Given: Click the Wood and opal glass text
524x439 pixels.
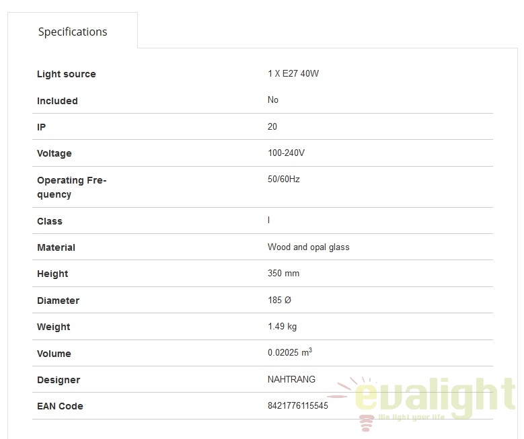Looking at the screenshot, I should point(309,247).
